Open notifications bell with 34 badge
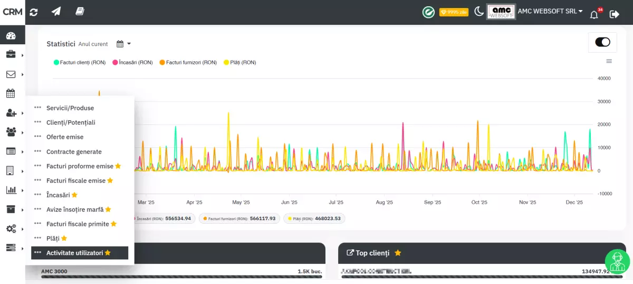Image resolution: width=633 pixels, height=284 pixels. (594, 14)
